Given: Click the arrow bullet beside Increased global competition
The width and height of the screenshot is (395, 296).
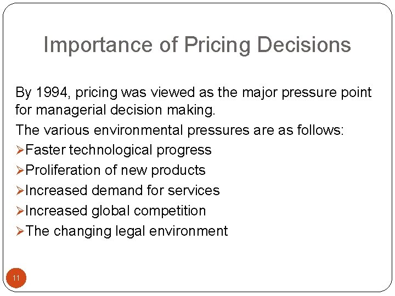Looking at the screenshot, I should pyautogui.click(x=20, y=211).
